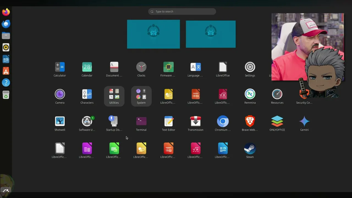Open the Gemini app
Image resolution: width=352 pixels, height=198 pixels.
304,121
